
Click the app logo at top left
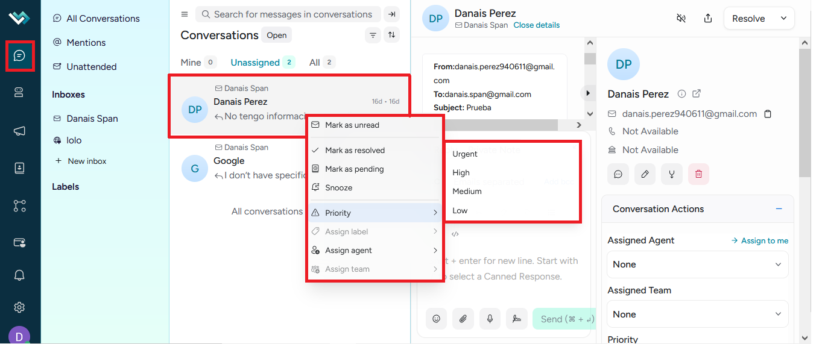19,18
